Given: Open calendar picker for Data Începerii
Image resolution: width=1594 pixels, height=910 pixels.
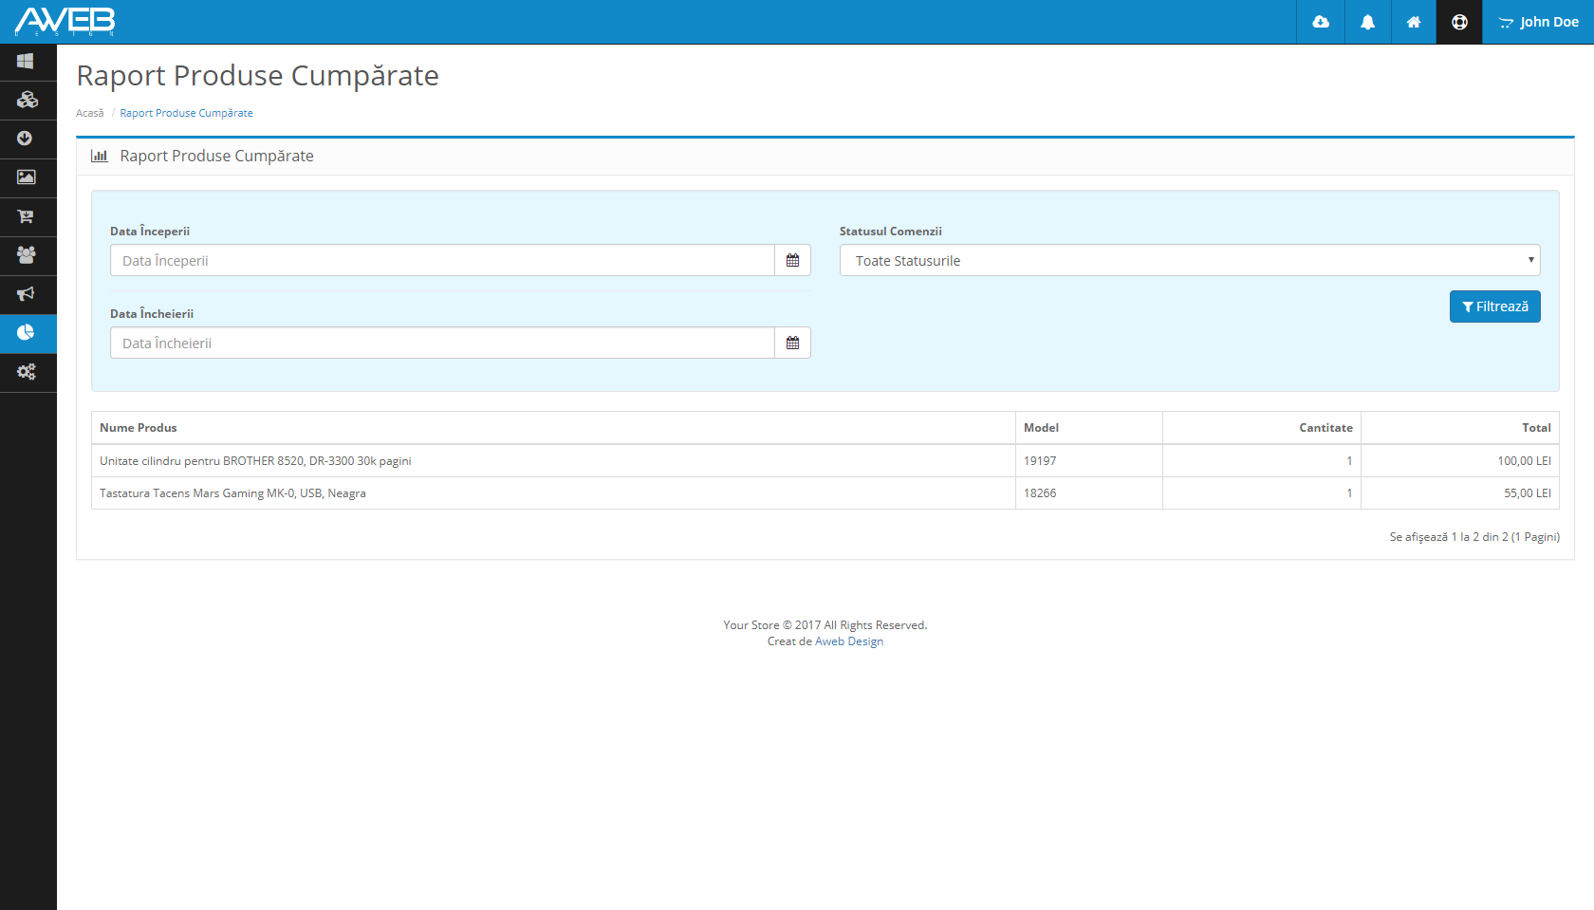Looking at the screenshot, I should (x=792, y=261).
